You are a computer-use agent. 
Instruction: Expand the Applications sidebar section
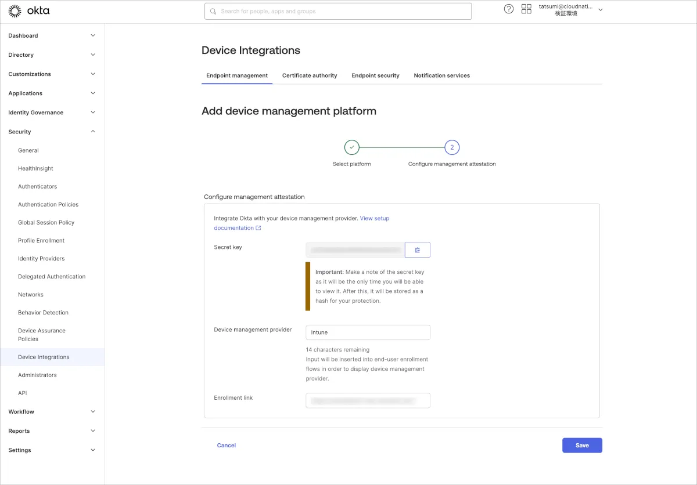(93, 93)
